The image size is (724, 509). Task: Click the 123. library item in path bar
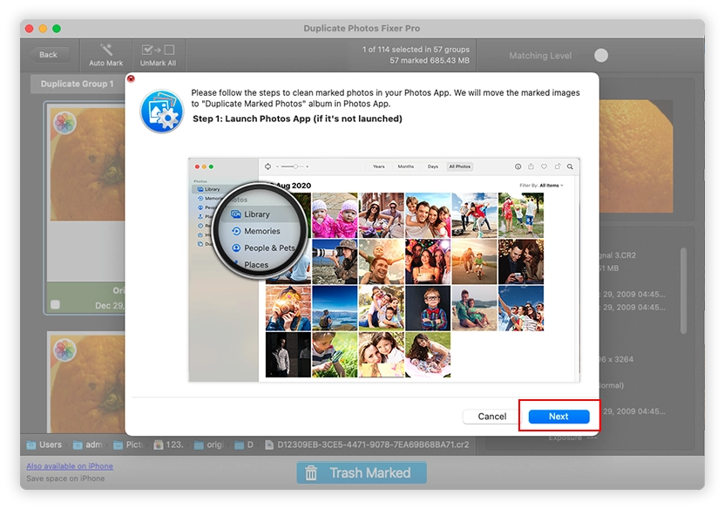168,445
